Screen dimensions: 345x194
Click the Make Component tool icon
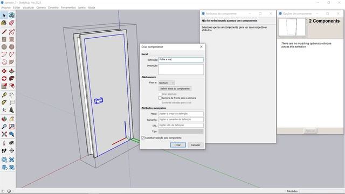(12, 15)
